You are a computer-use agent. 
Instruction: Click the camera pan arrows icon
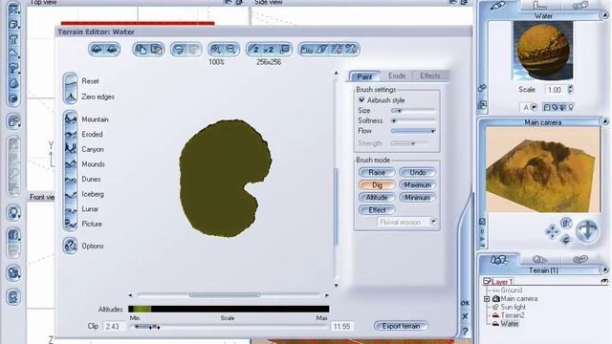pos(552,232)
